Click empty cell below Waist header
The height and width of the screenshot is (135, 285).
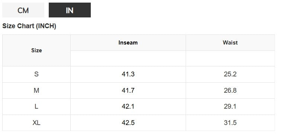(230, 58)
